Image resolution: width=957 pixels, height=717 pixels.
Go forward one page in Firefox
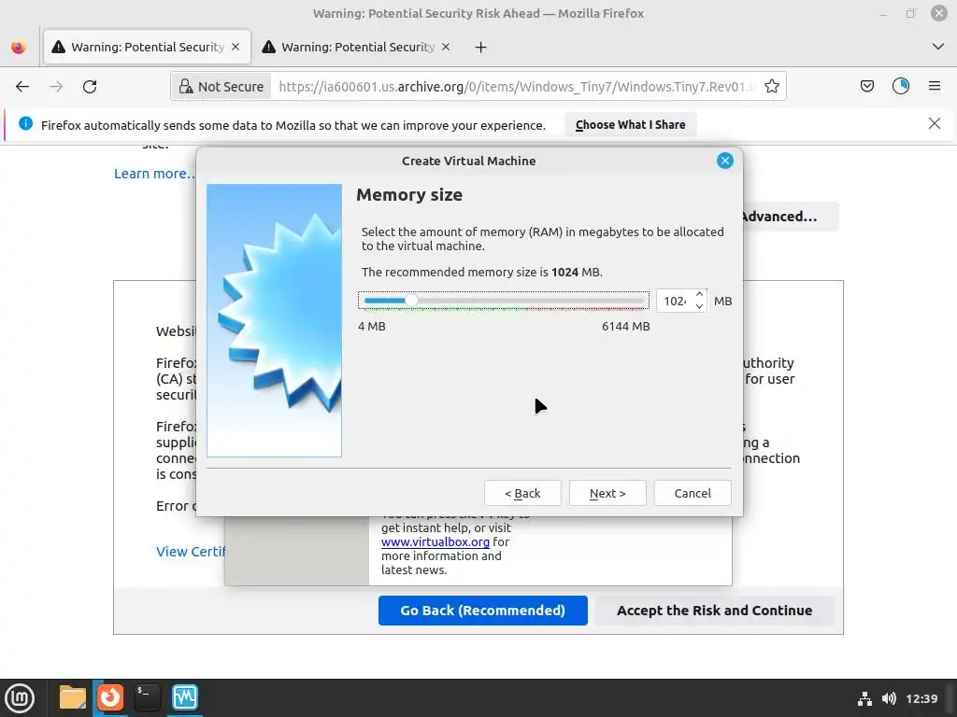[56, 87]
